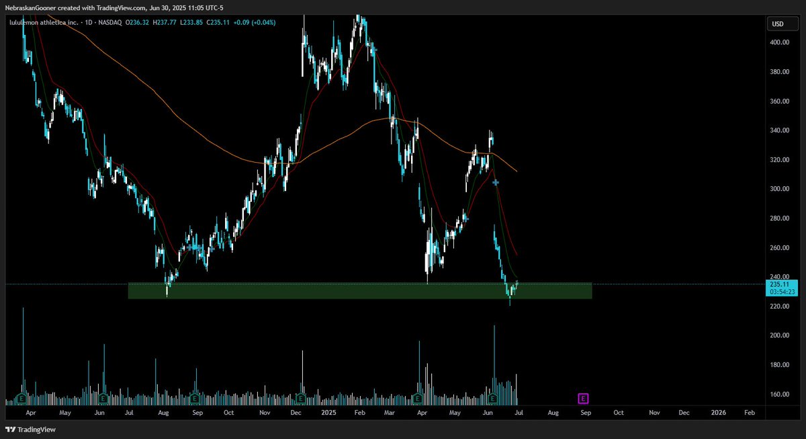Select the green support zone rectangle

pos(336,291)
